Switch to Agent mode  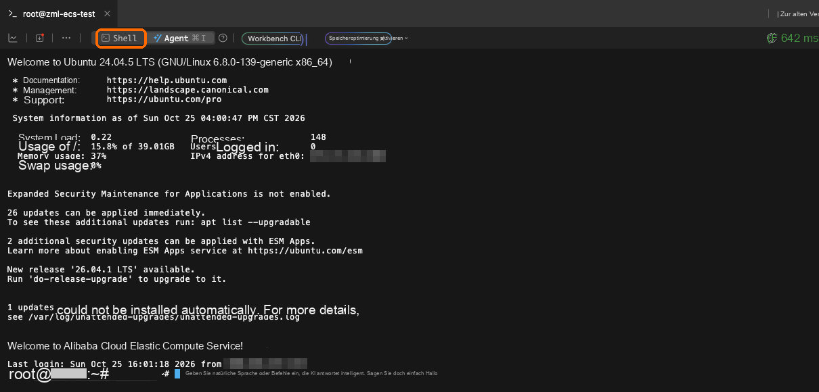pyautogui.click(x=181, y=38)
